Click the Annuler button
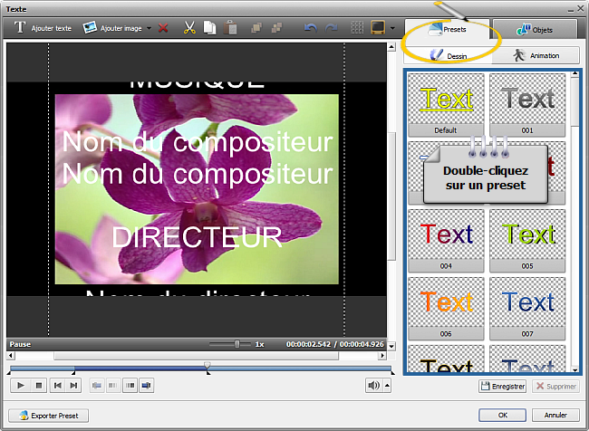 (555, 416)
